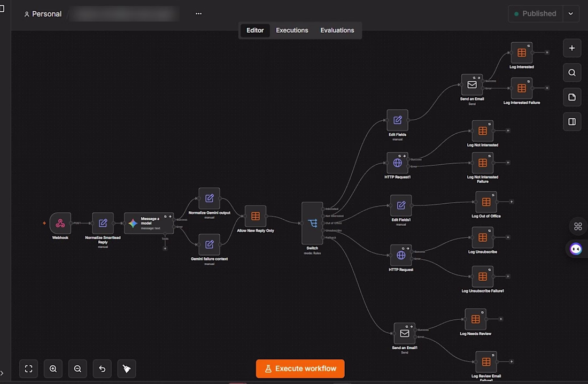Image resolution: width=588 pixels, height=384 pixels.
Task: Select the HTTP Request node
Action: [x=401, y=255]
